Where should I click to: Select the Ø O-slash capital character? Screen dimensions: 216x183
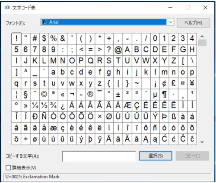(109, 117)
